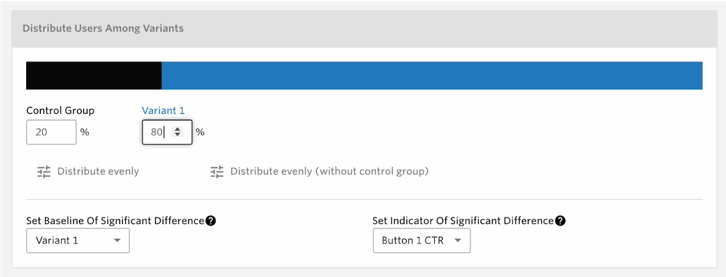Click the Distribute evenly text button
Viewport: 726px width, 277px height.
98,171
